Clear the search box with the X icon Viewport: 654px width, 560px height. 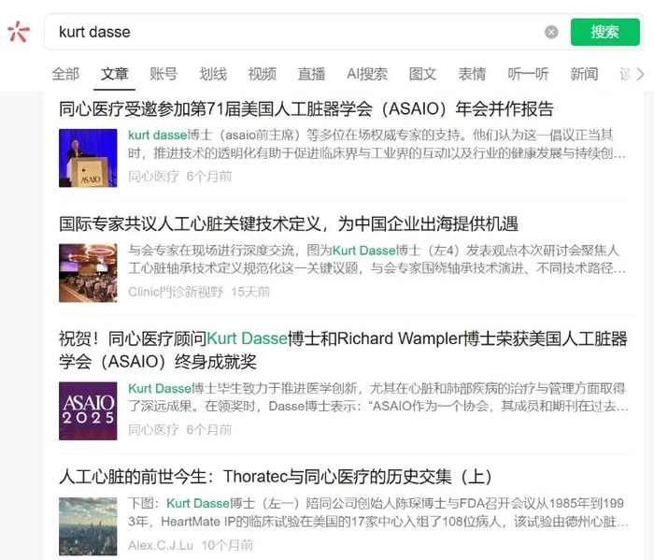551,32
